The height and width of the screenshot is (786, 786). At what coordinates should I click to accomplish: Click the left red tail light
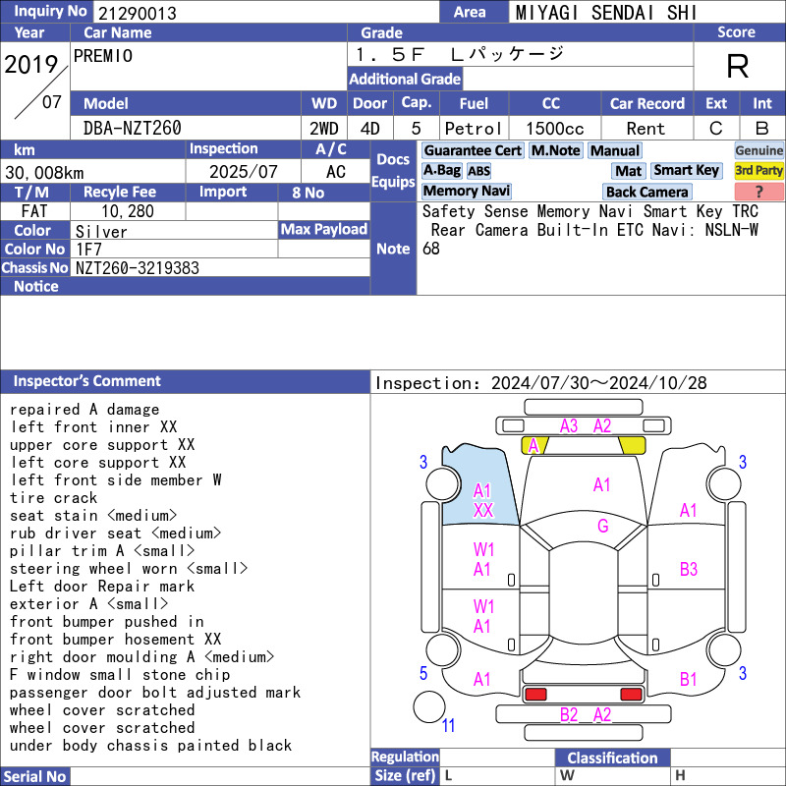point(535,695)
